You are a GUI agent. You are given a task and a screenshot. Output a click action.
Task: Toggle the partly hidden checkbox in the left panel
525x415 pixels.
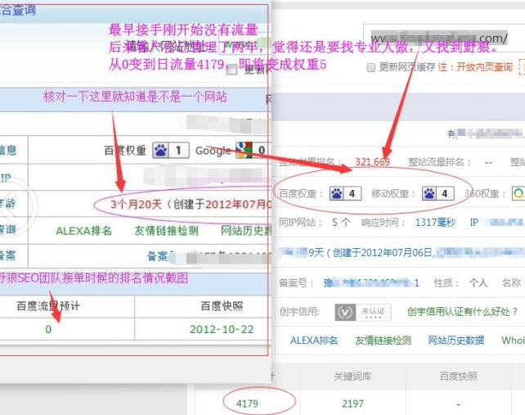231,70
